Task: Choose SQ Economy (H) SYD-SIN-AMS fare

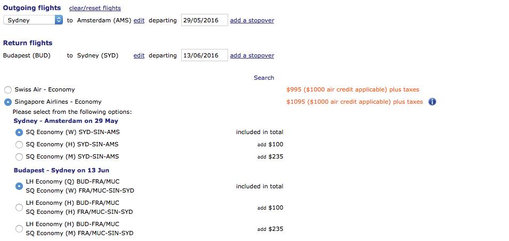Action: pyautogui.click(x=20, y=145)
